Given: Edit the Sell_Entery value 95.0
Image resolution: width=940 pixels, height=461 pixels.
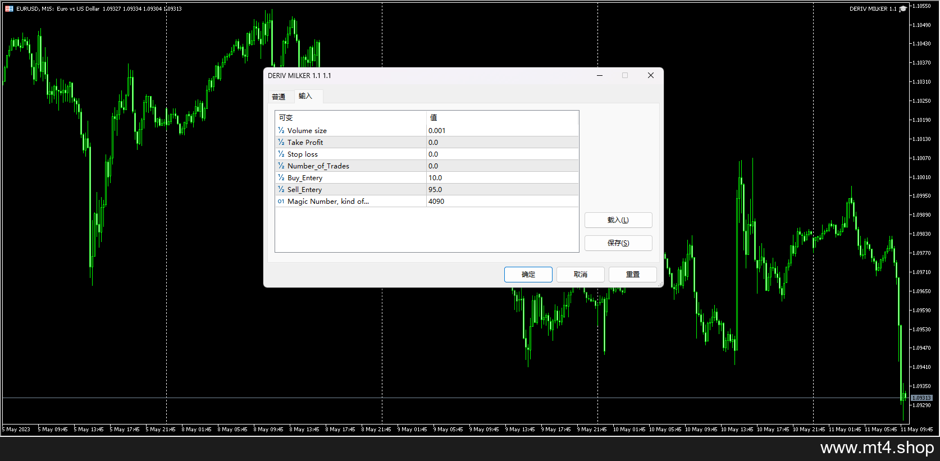Looking at the screenshot, I should (x=503, y=189).
